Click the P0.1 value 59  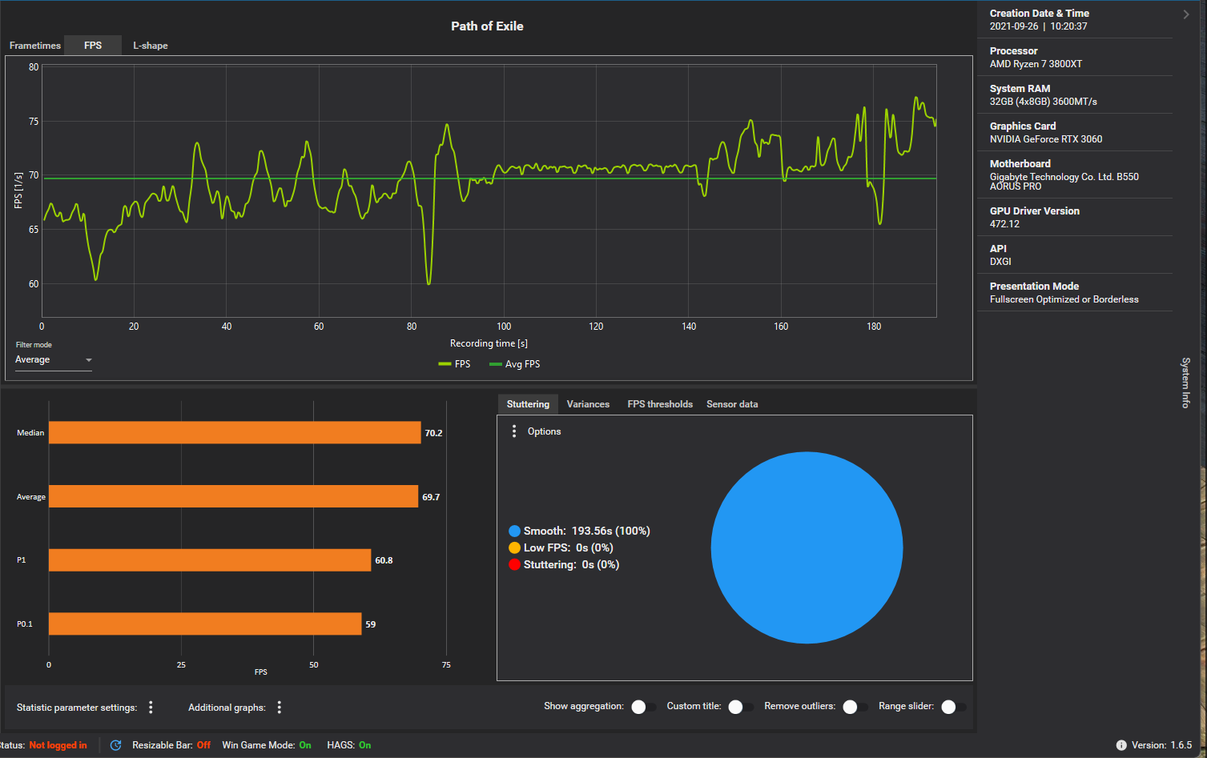pos(370,624)
